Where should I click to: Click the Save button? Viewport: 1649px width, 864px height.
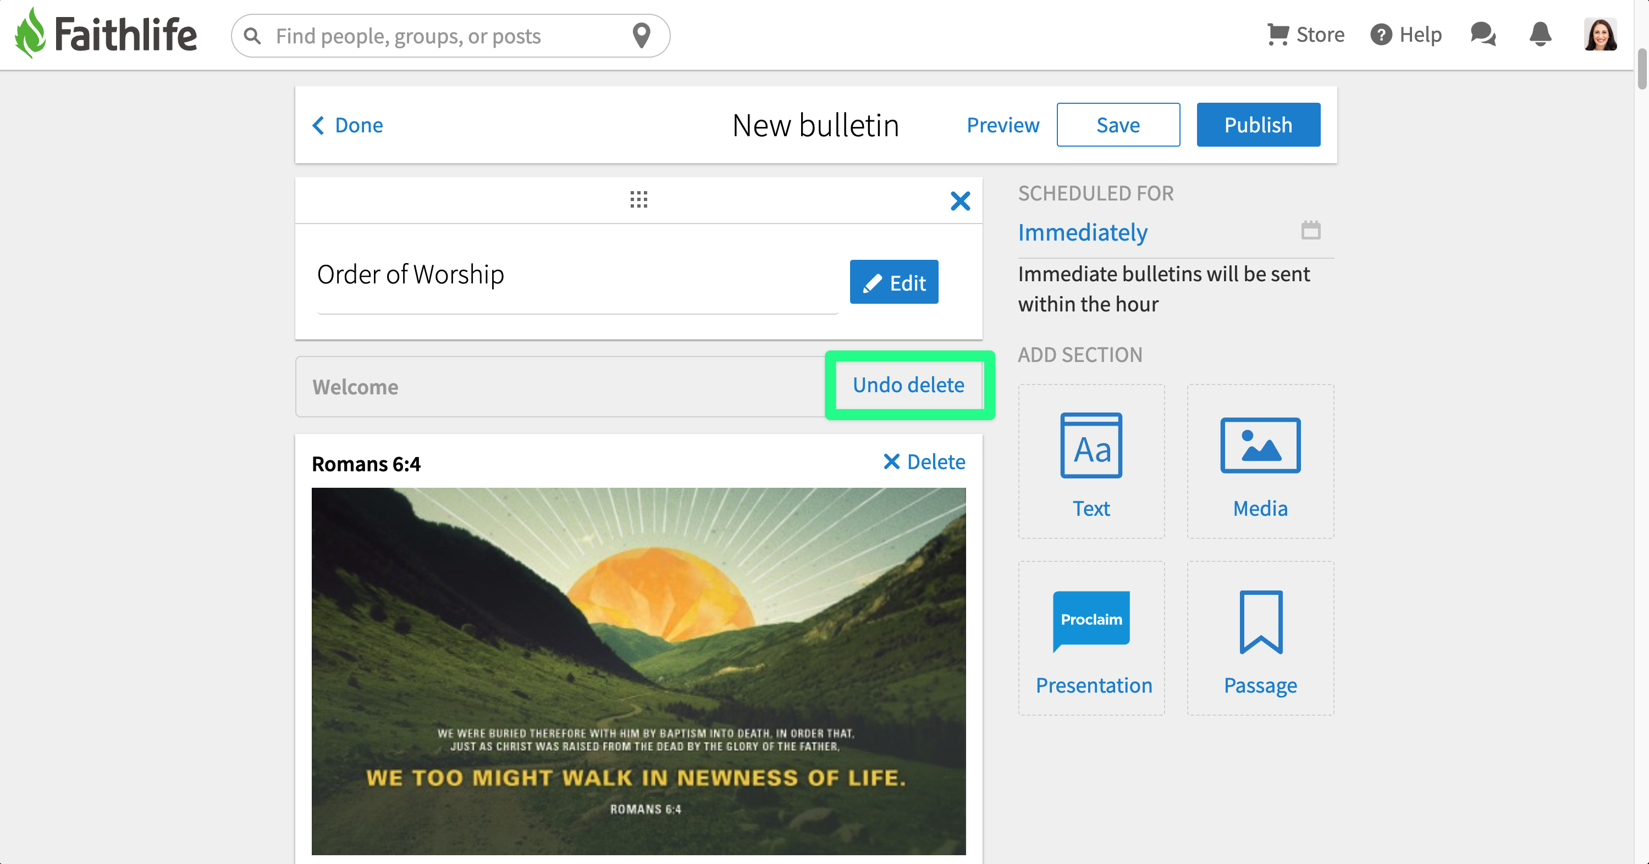(x=1118, y=125)
